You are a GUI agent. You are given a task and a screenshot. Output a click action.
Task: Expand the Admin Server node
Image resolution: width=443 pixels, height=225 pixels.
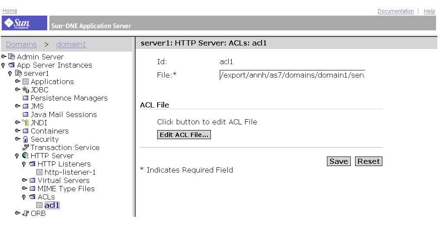point(3,57)
